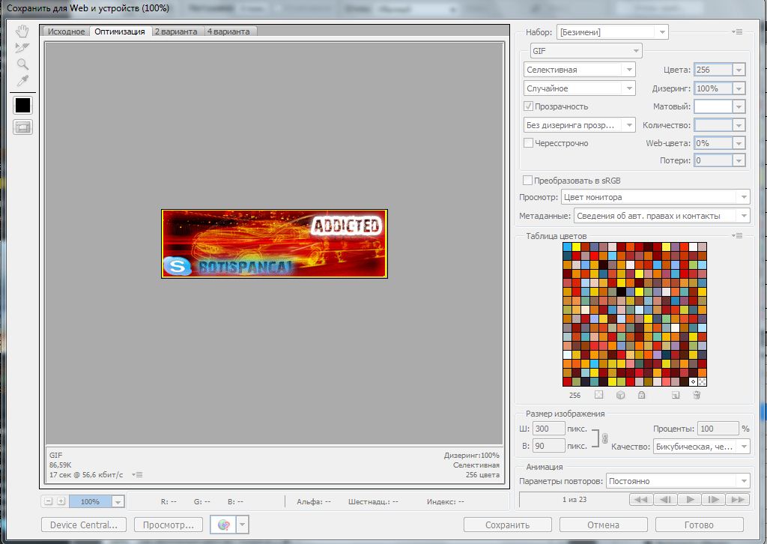Enable Преобразовать в sRGB checkbox

click(528, 181)
